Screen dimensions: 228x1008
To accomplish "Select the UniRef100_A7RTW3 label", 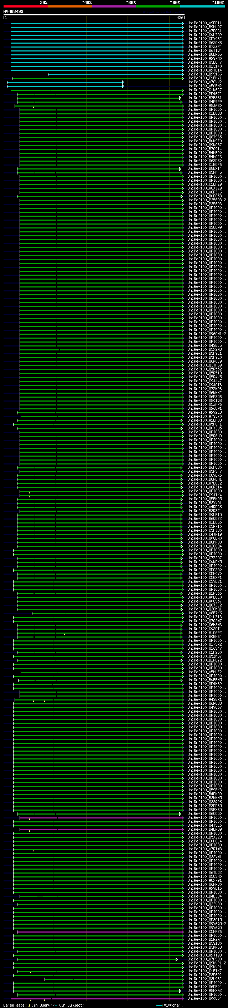I will (204, 849).
